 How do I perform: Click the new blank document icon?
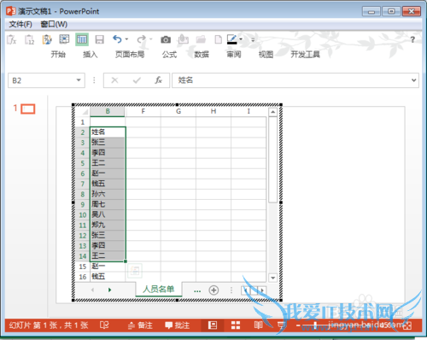pyautogui.click(x=218, y=39)
